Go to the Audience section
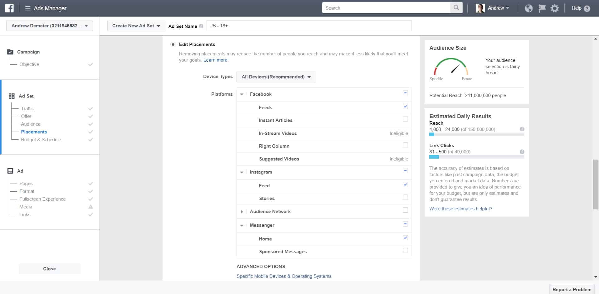599x294 pixels. [31, 124]
